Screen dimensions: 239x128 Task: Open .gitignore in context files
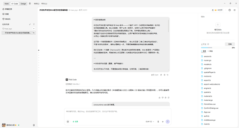click(x=207, y=68)
